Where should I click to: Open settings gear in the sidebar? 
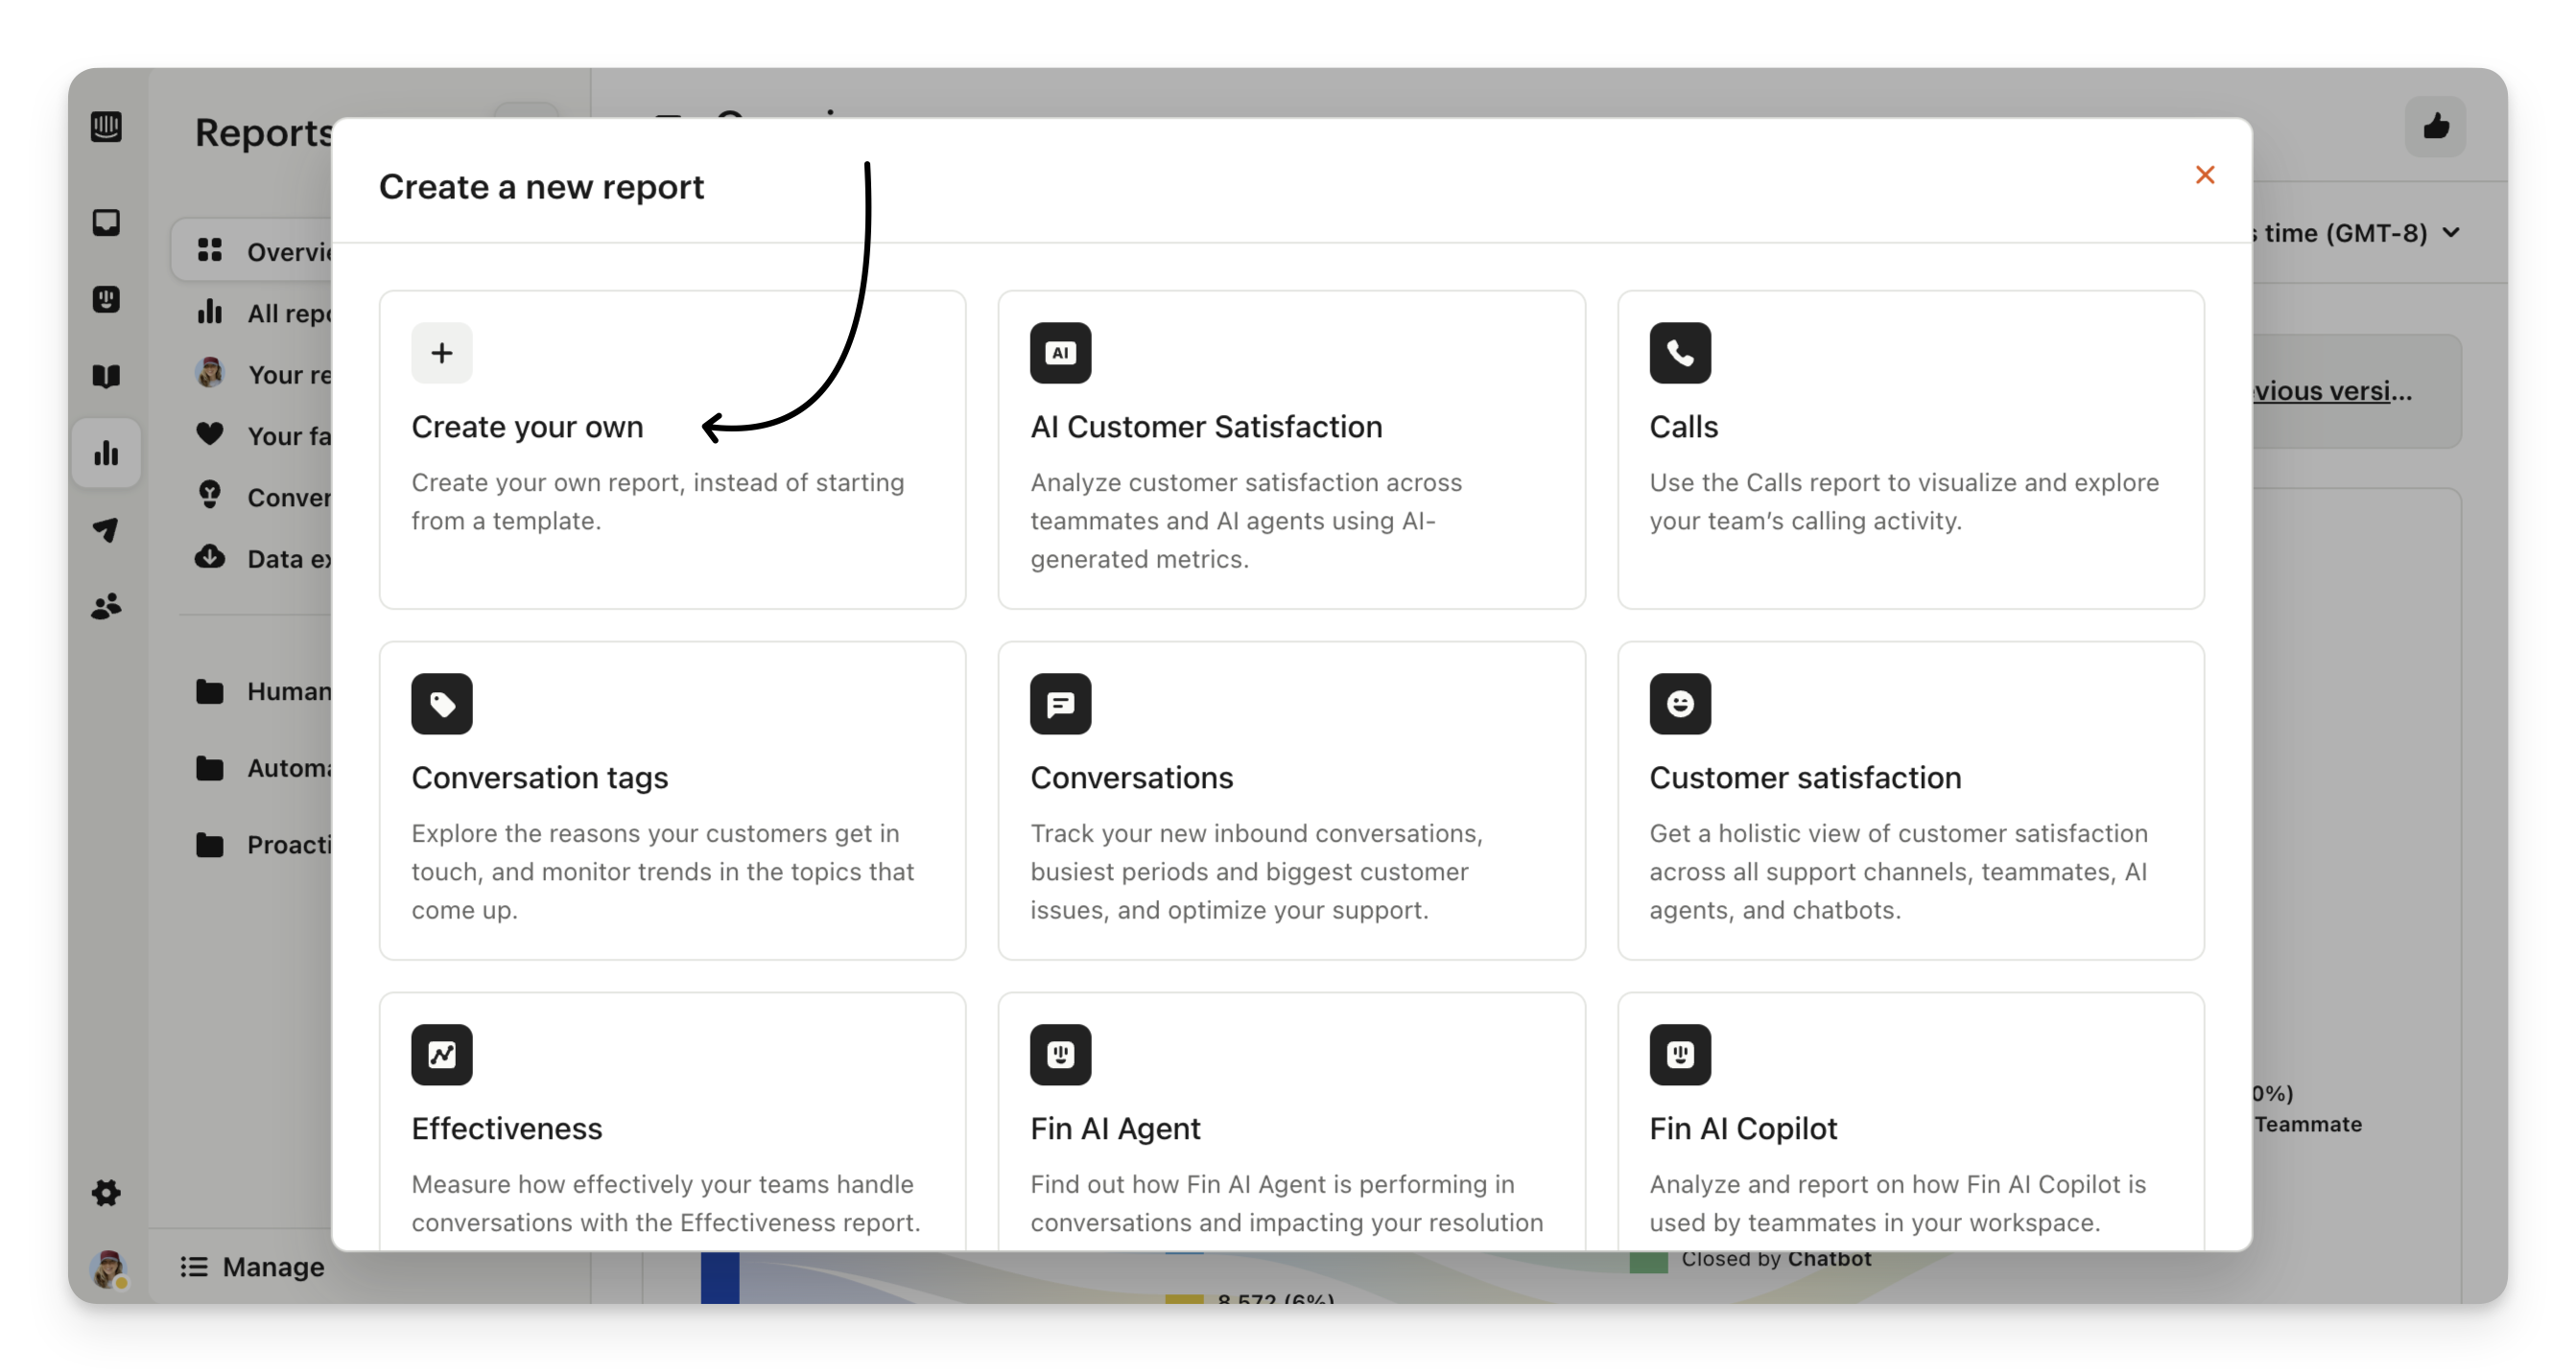pyautogui.click(x=106, y=1192)
